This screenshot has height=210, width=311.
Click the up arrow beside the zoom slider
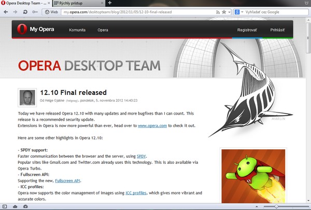coord(257,206)
